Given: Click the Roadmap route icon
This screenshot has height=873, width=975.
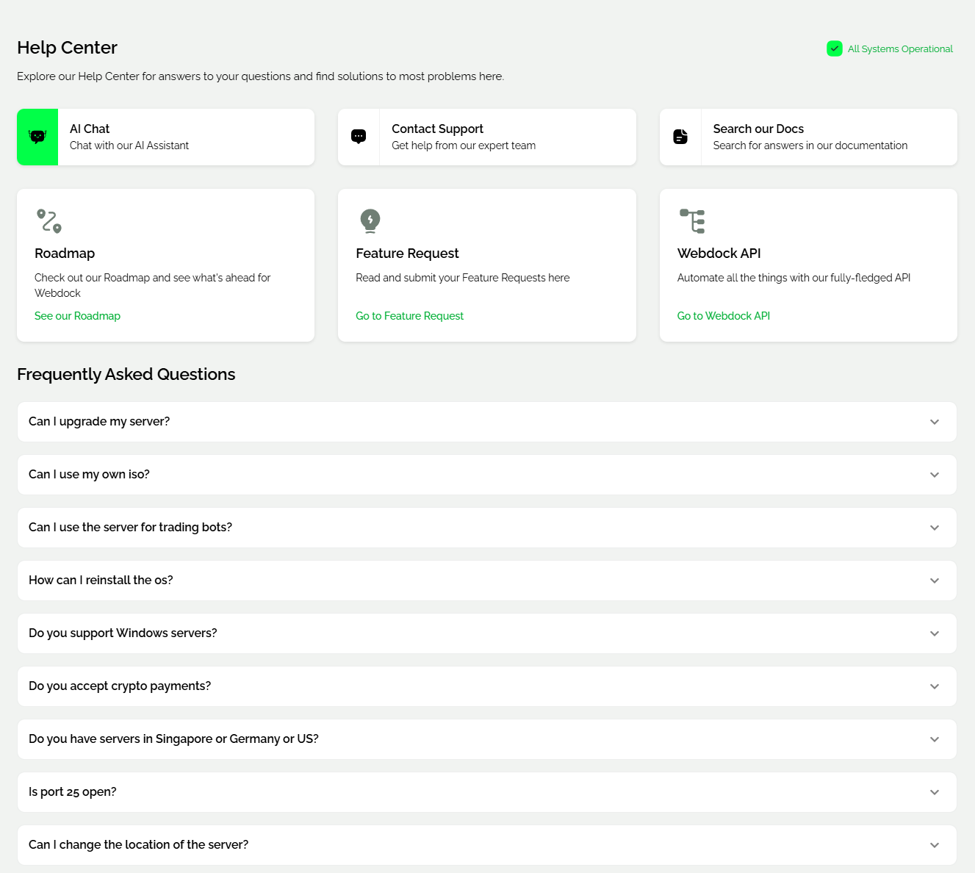Looking at the screenshot, I should (49, 220).
